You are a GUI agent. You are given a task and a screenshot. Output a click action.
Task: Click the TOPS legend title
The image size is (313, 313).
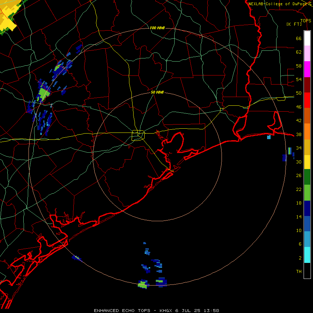[x=306, y=21]
